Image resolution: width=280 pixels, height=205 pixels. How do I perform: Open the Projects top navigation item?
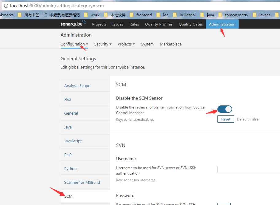(x=99, y=24)
